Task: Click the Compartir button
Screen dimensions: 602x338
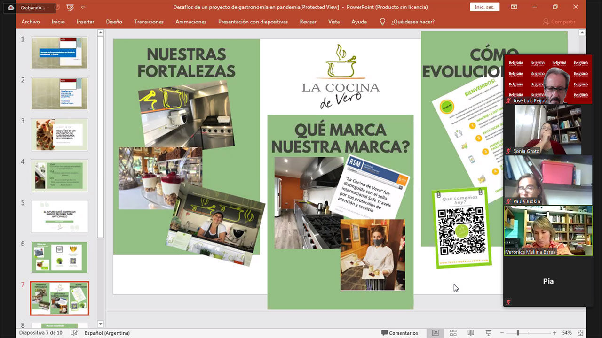Action: pyautogui.click(x=559, y=22)
